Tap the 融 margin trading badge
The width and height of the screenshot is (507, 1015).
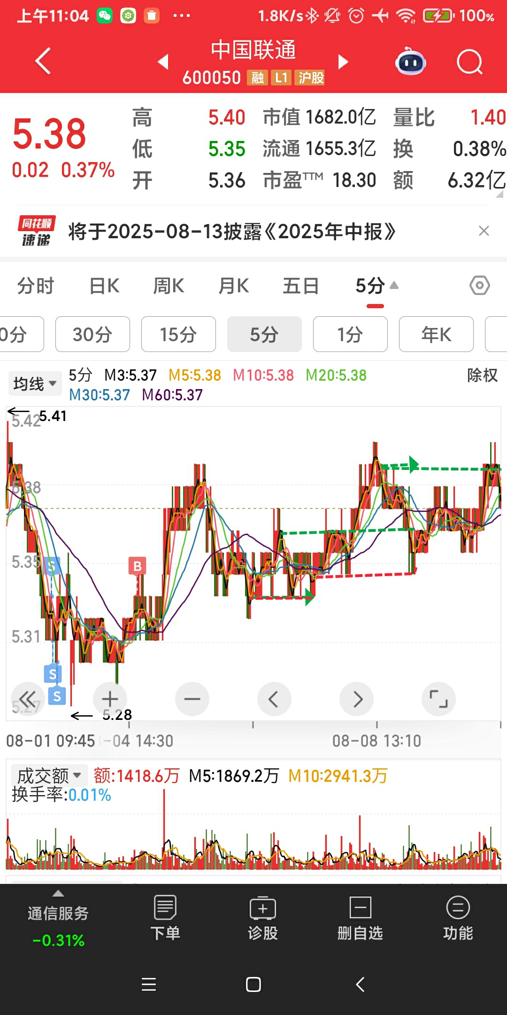[257, 78]
